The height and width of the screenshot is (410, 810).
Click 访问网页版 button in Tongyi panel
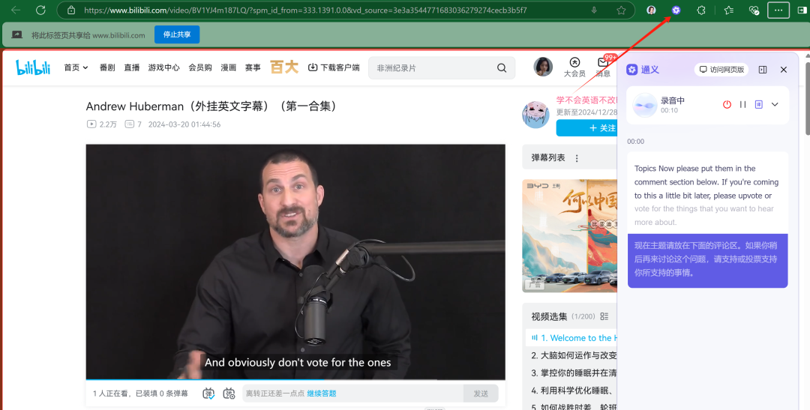click(x=722, y=70)
